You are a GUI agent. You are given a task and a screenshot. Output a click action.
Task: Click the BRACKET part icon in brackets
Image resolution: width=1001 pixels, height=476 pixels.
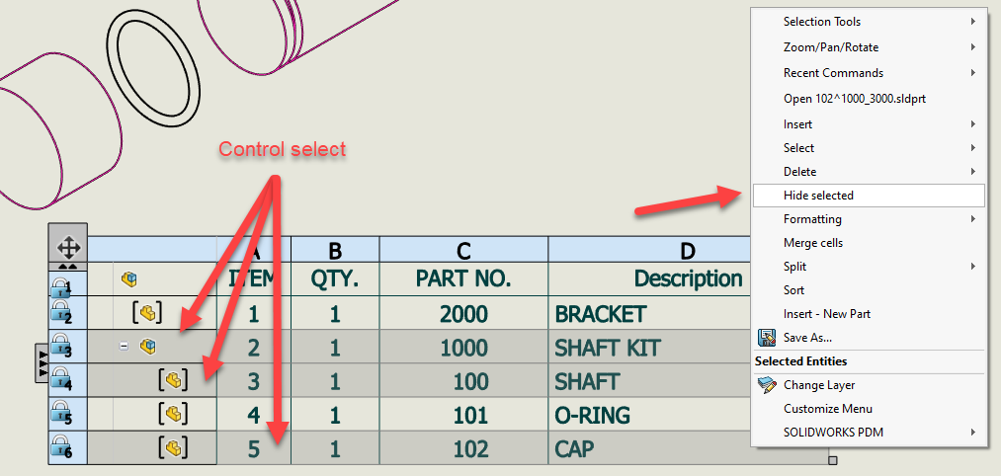(x=147, y=313)
